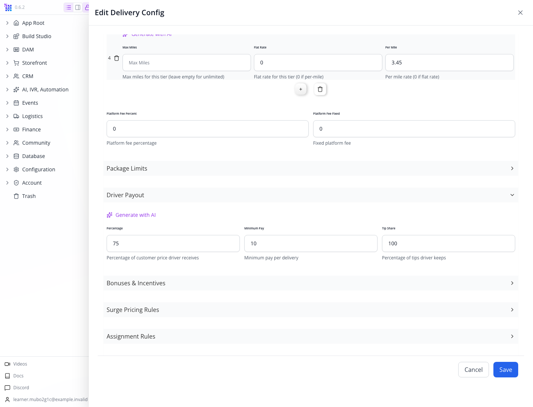The image size is (533, 407).
Task: Expand Bonuses & Incentives section
Action: 311,283
